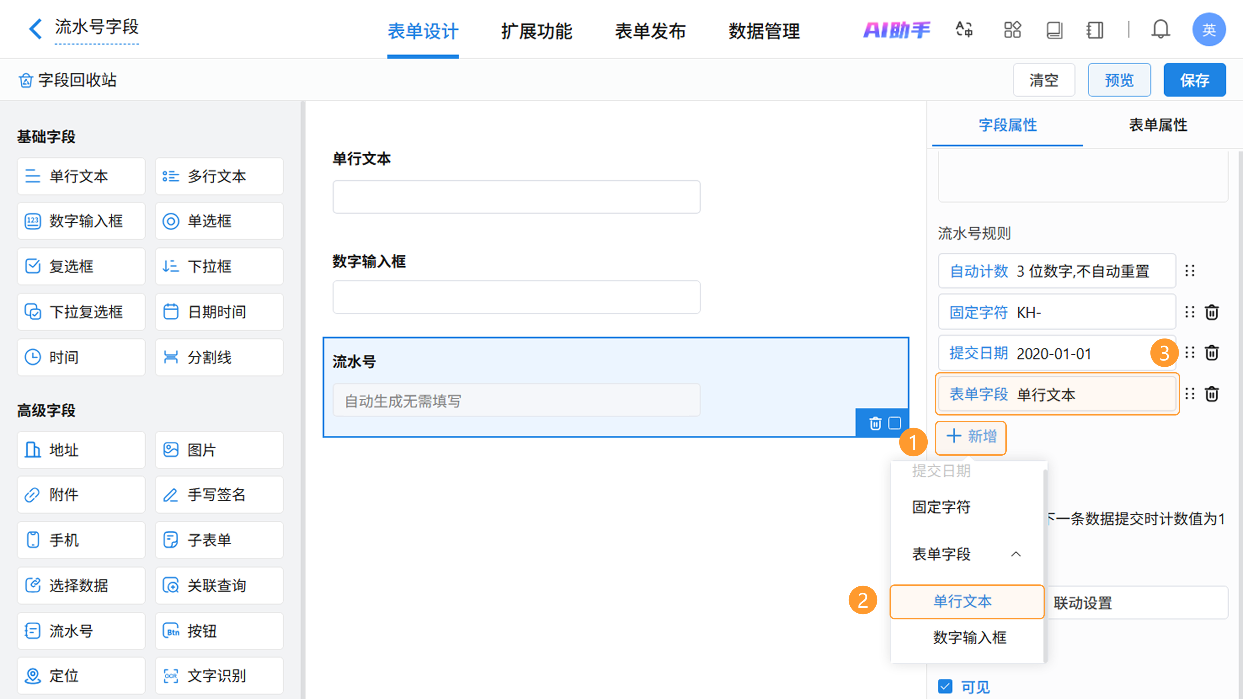Open the 扩展功能 tab

(x=536, y=31)
